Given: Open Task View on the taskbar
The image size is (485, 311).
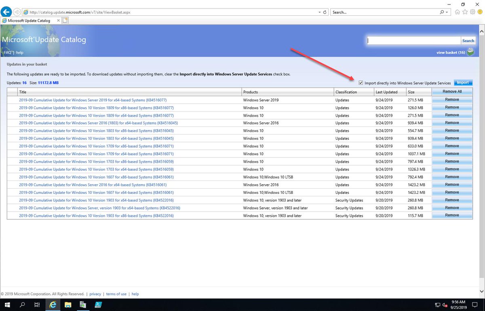Looking at the screenshot, I should [x=37, y=305].
